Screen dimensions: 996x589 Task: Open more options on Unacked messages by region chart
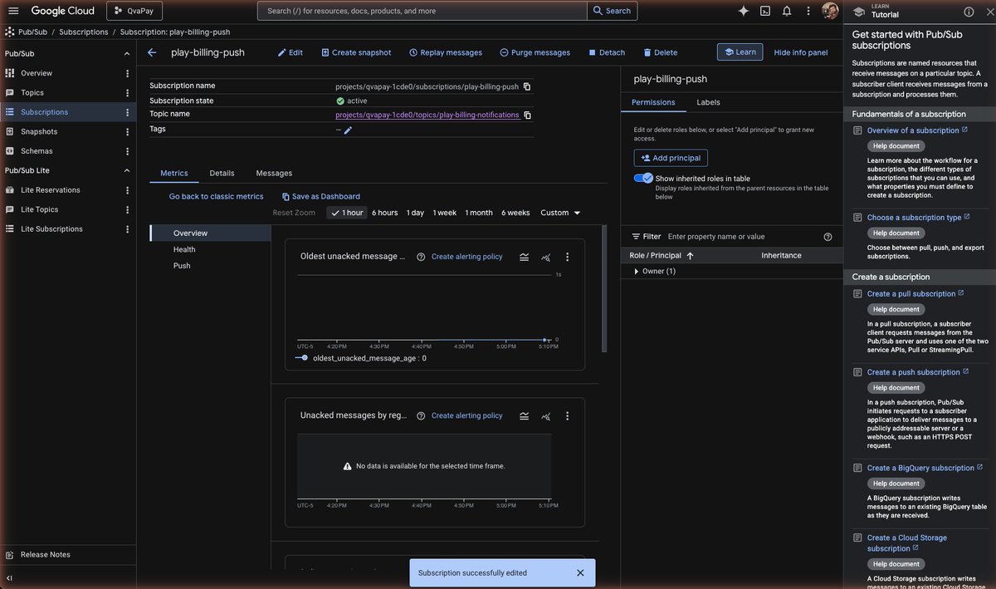pyautogui.click(x=568, y=415)
